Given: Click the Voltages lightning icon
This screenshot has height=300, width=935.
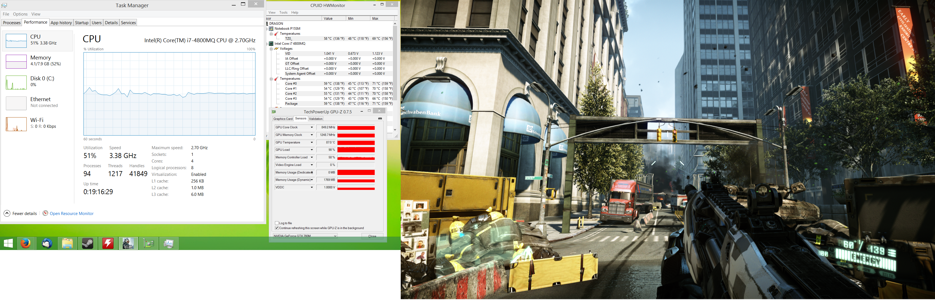Looking at the screenshot, I should [276, 49].
